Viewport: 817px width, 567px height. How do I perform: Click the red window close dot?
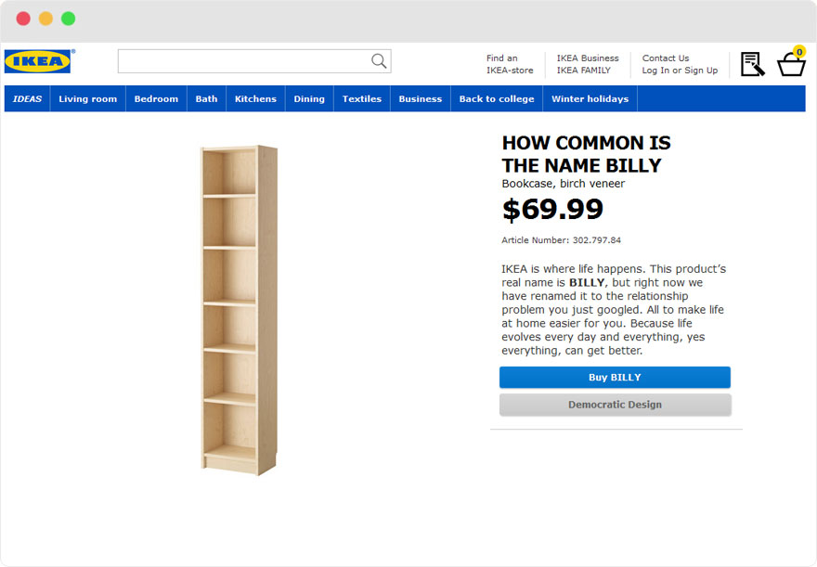23,19
